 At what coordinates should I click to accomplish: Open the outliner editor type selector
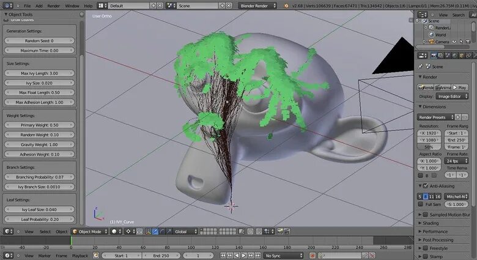click(x=422, y=15)
